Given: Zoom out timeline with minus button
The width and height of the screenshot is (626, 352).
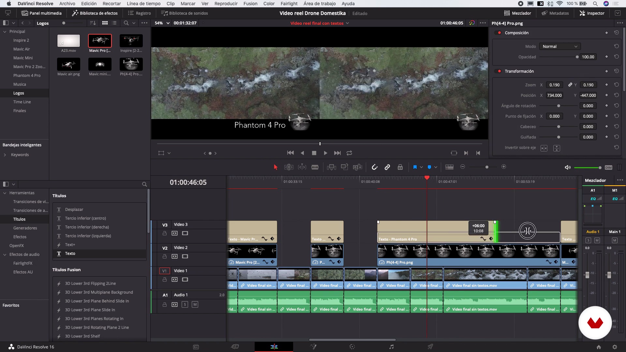Looking at the screenshot, I should coord(463,167).
